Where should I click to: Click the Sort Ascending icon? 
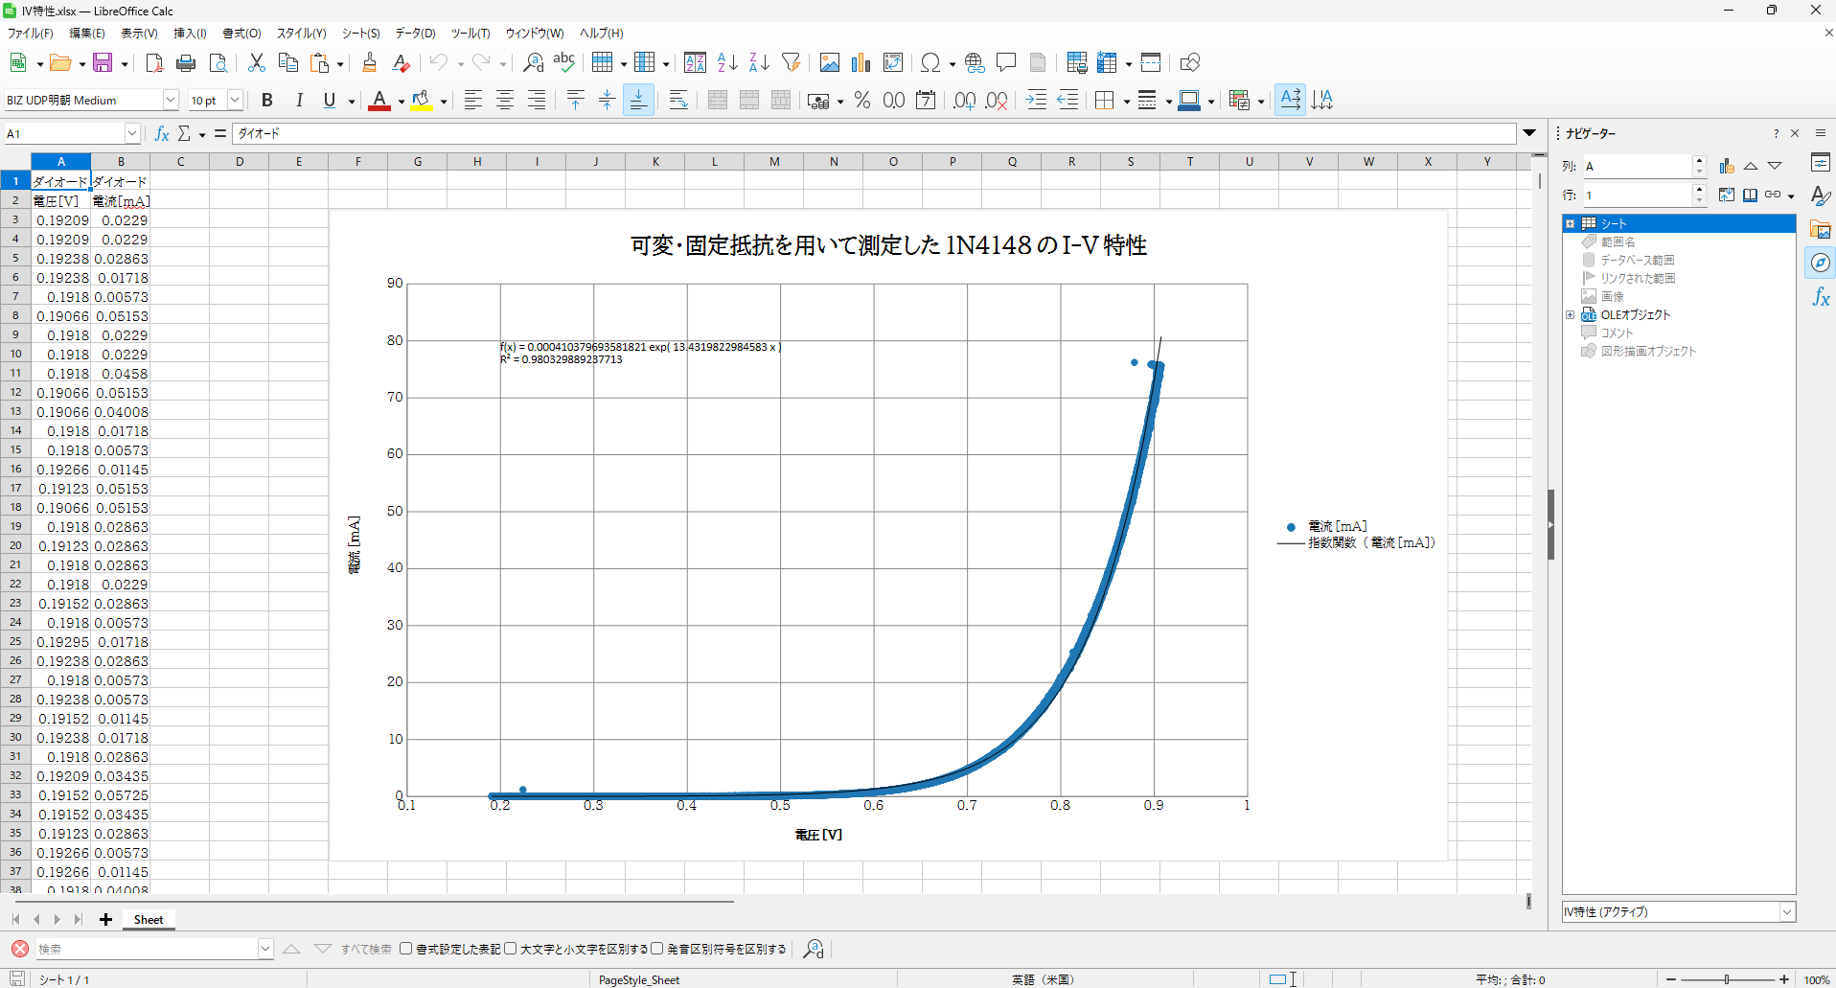[x=727, y=63]
